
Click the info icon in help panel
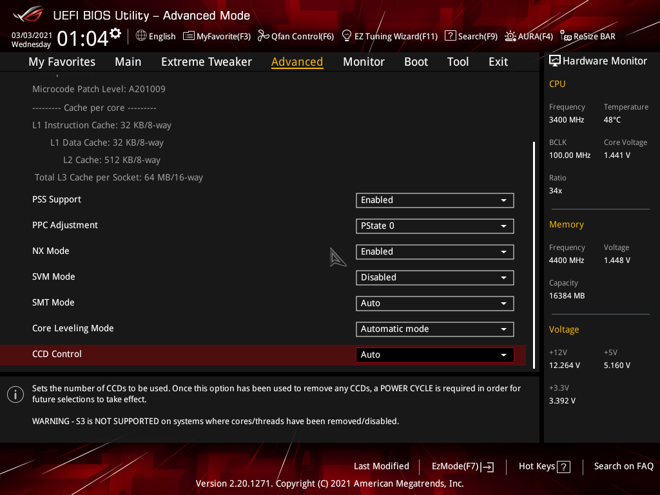(15, 394)
